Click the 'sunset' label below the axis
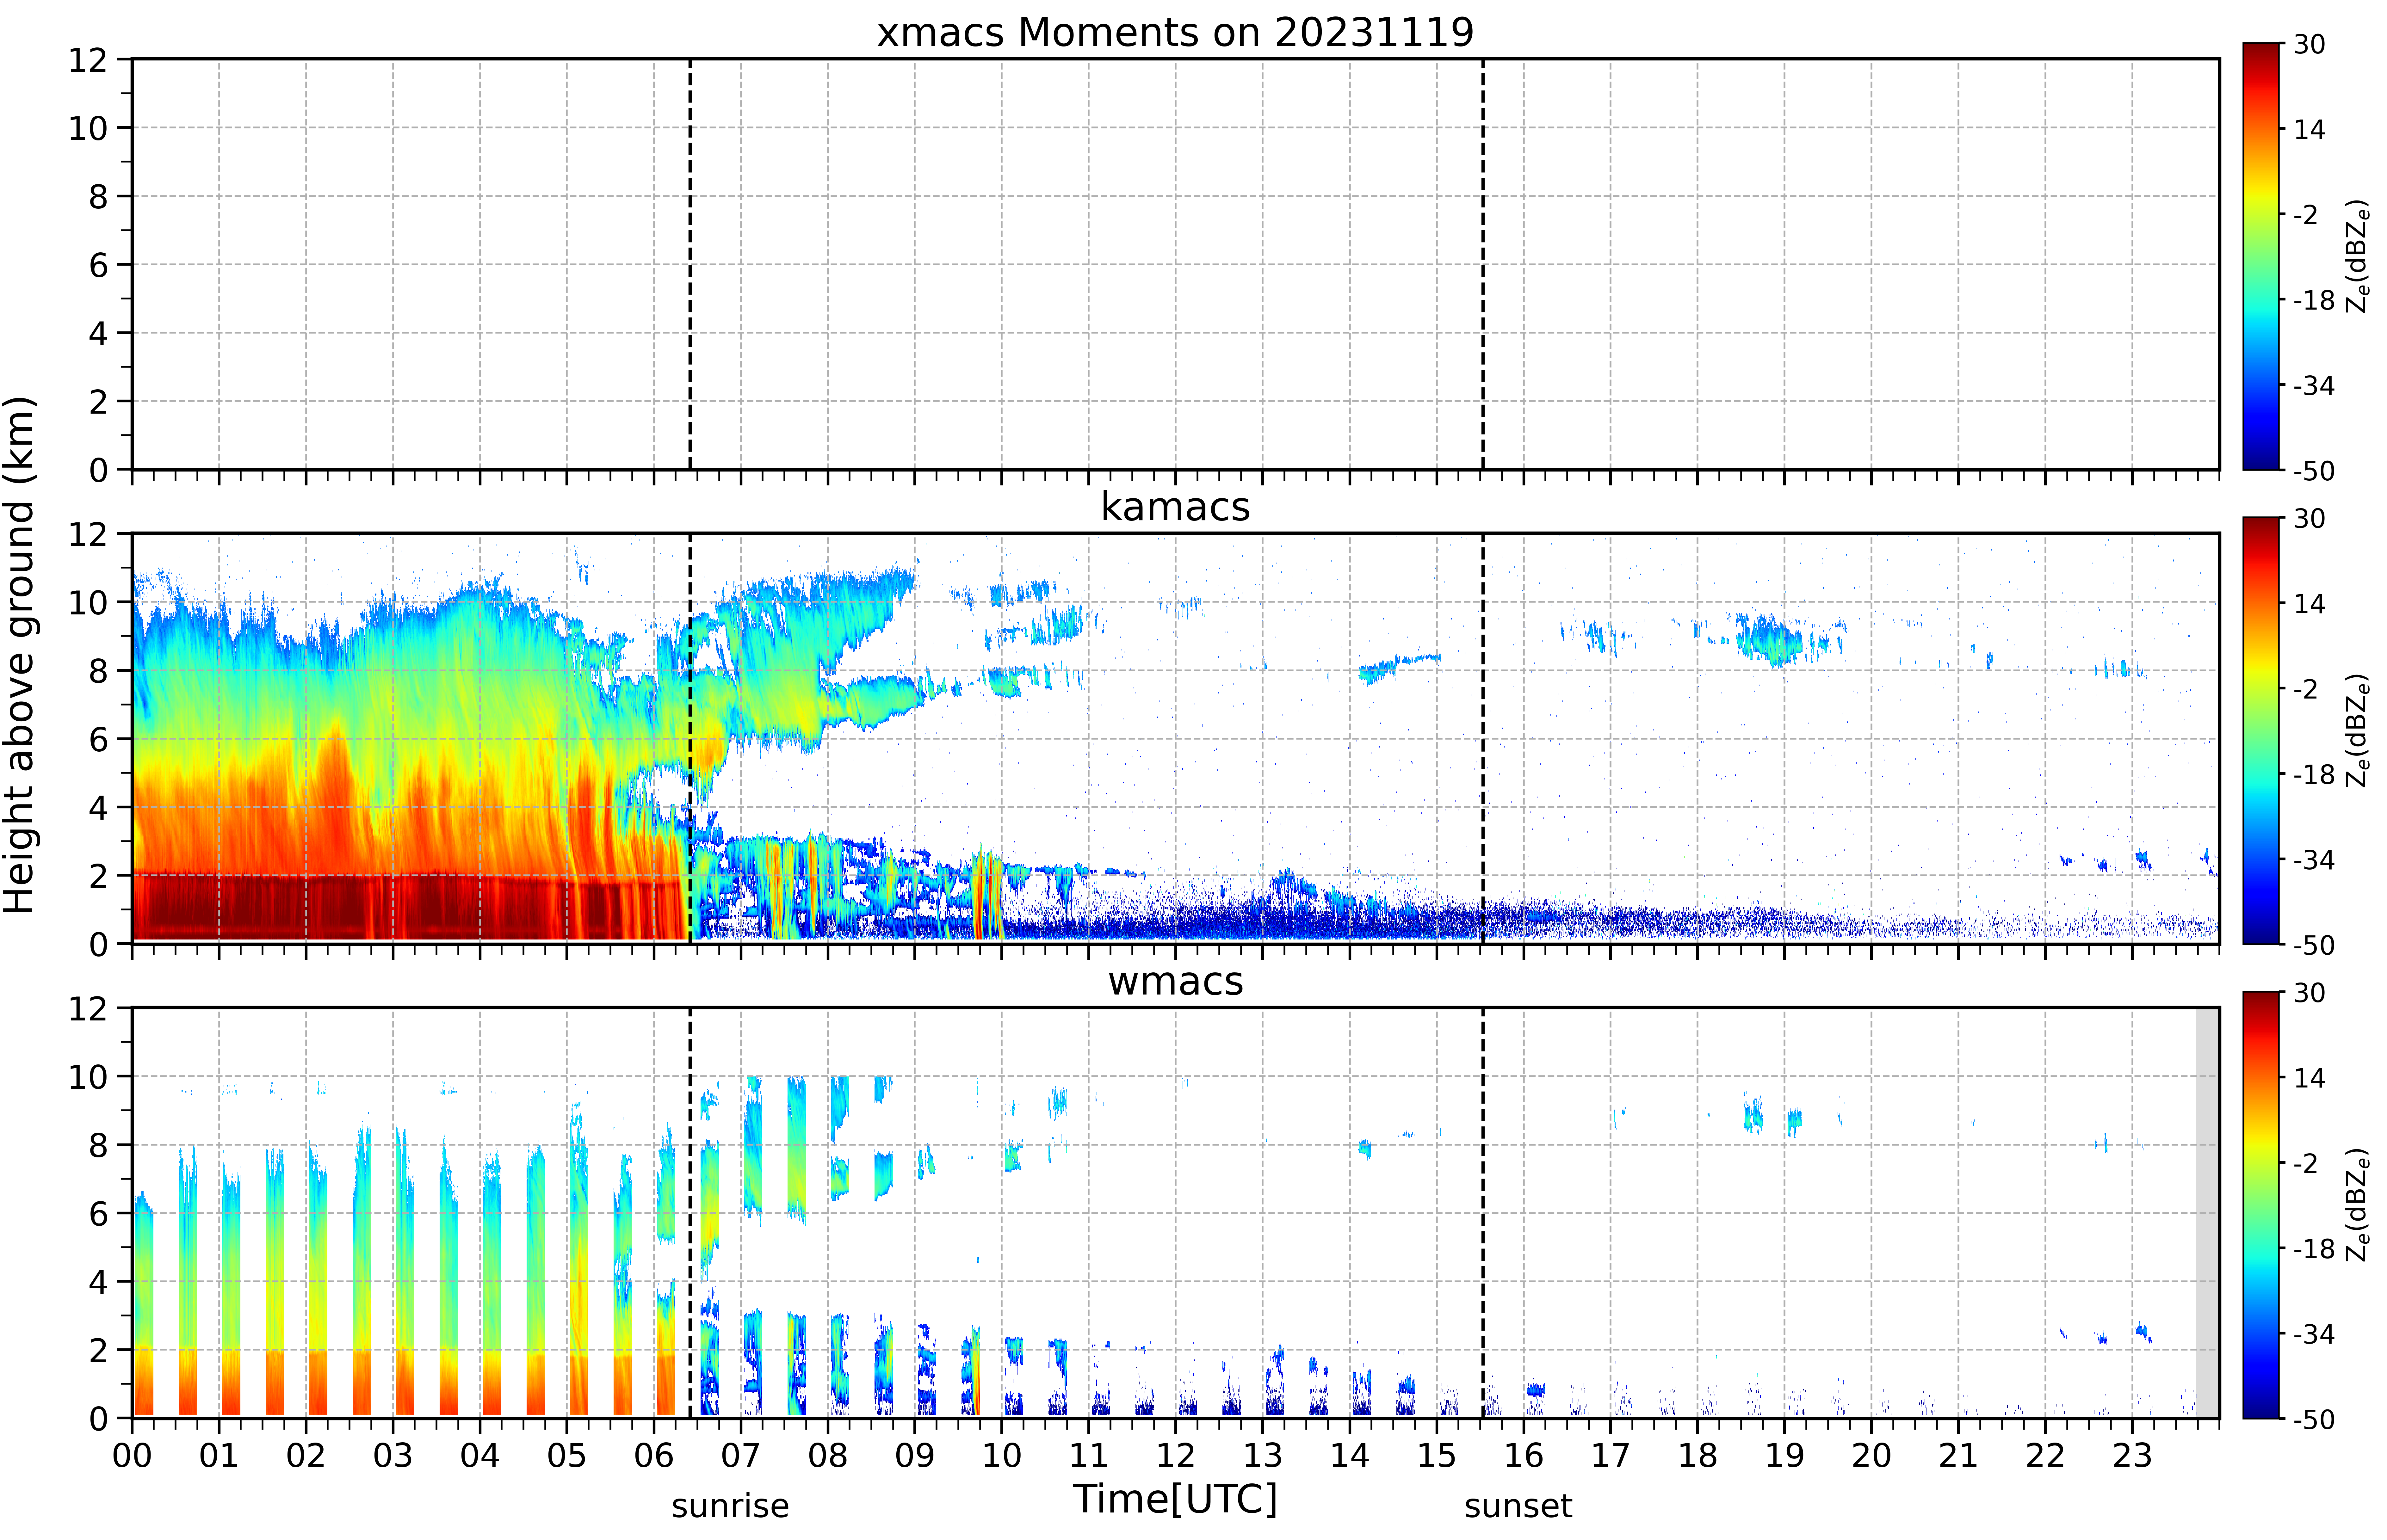Screen dimensions: 2387x1540 [1518, 1506]
